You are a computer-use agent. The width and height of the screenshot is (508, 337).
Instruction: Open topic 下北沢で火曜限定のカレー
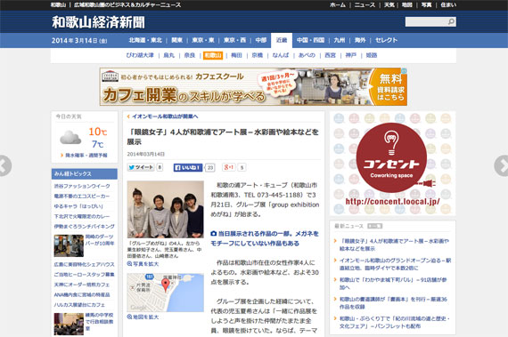pos(82,216)
